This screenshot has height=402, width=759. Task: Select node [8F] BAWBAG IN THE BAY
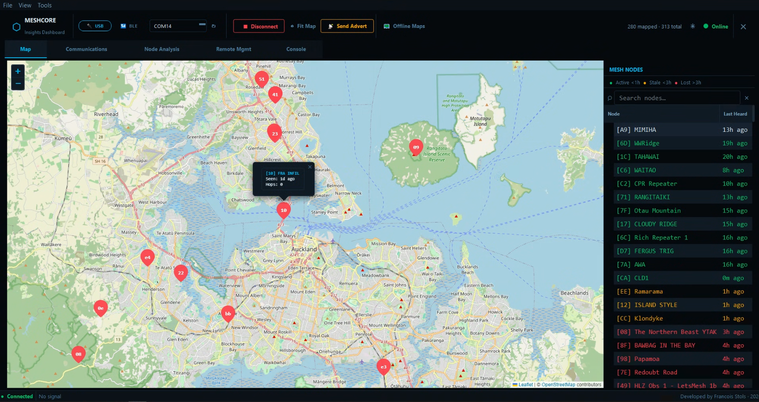[x=682, y=346]
